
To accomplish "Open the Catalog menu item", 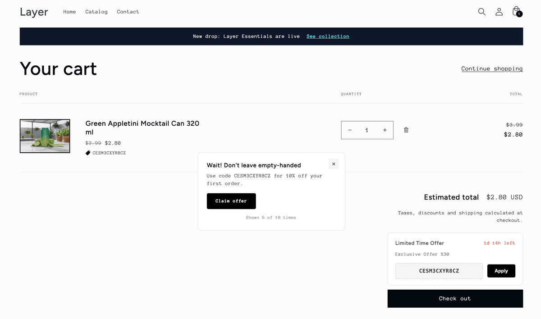I will 96,12.
